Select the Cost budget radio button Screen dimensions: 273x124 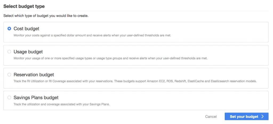[9, 29]
